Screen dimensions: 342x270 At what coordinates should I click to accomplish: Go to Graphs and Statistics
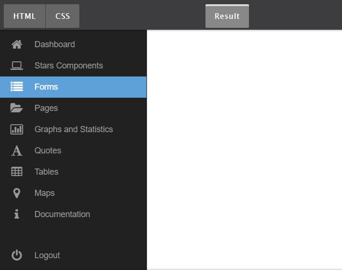coord(74,129)
